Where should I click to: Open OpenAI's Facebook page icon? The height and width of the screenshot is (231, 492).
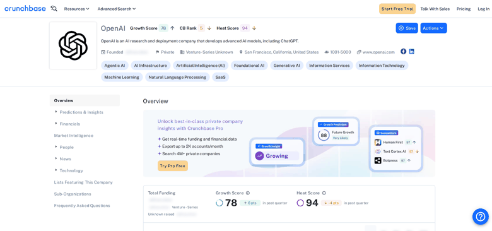[x=403, y=52]
